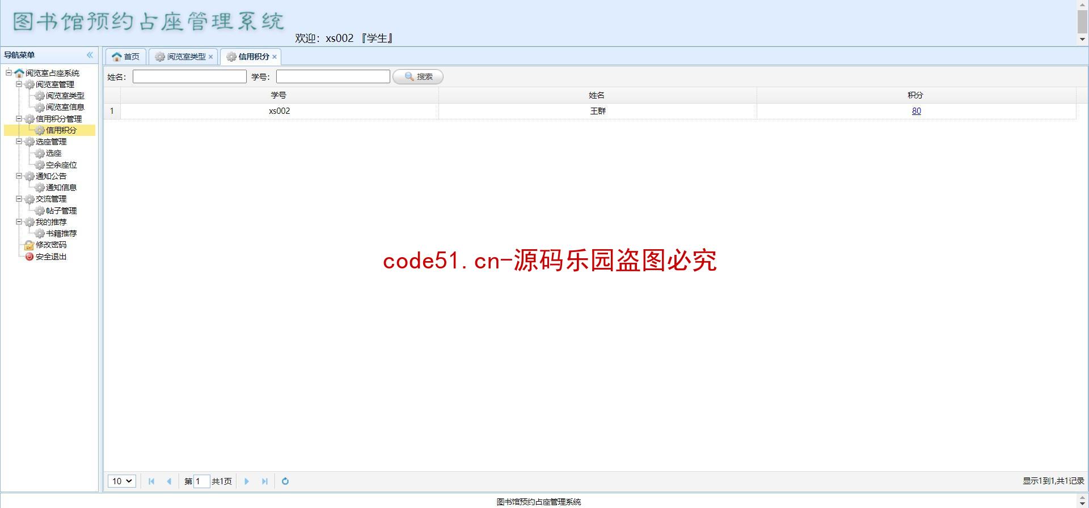The image size is (1089, 508).
Task: Collapse the 阅览室占座系统 root node
Action: tap(9, 72)
